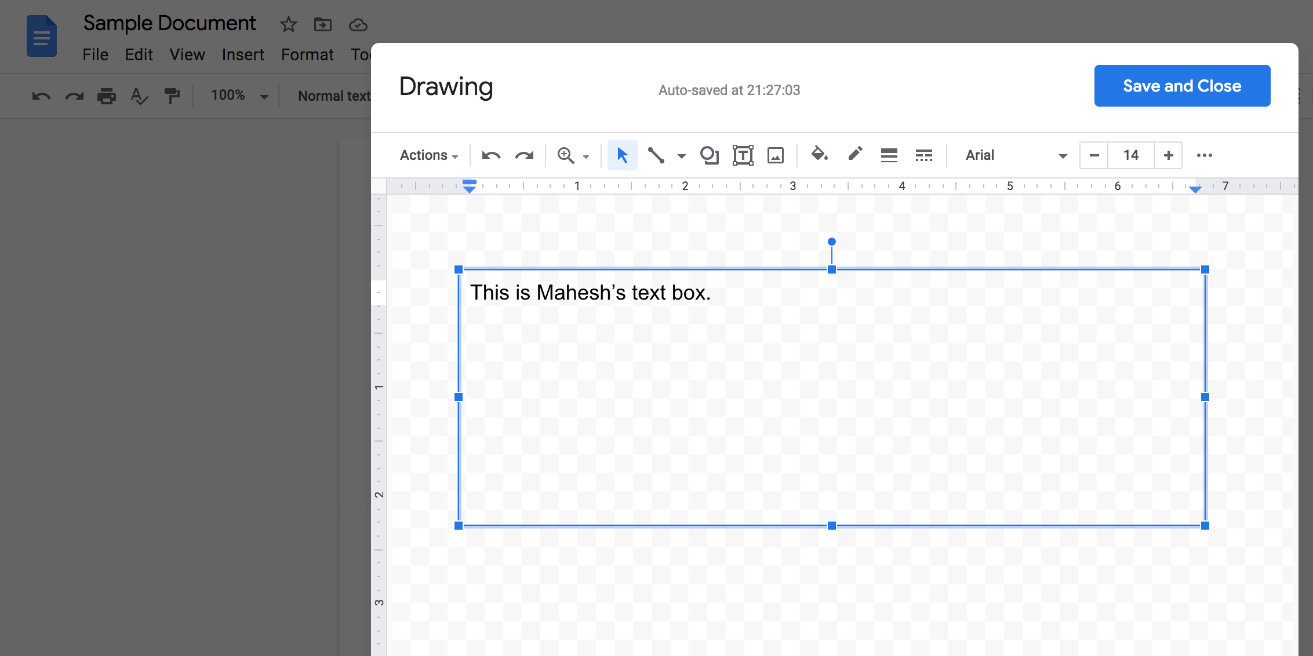Select the text box tool
This screenshot has height=656, width=1313.
(742, 155)
